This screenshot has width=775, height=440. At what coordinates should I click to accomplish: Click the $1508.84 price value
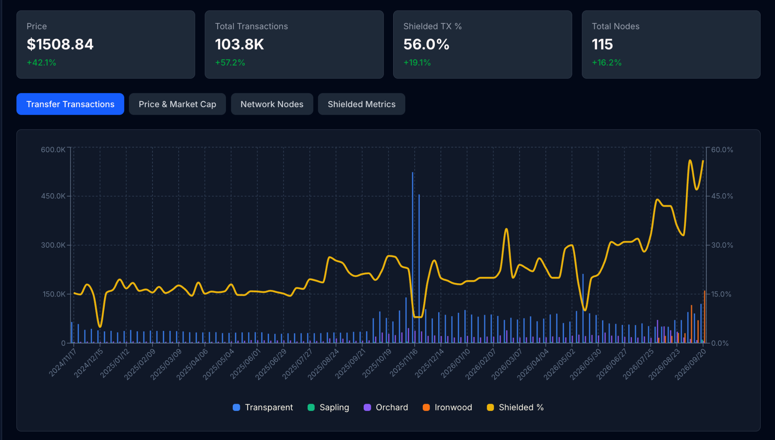coord(60,44)
